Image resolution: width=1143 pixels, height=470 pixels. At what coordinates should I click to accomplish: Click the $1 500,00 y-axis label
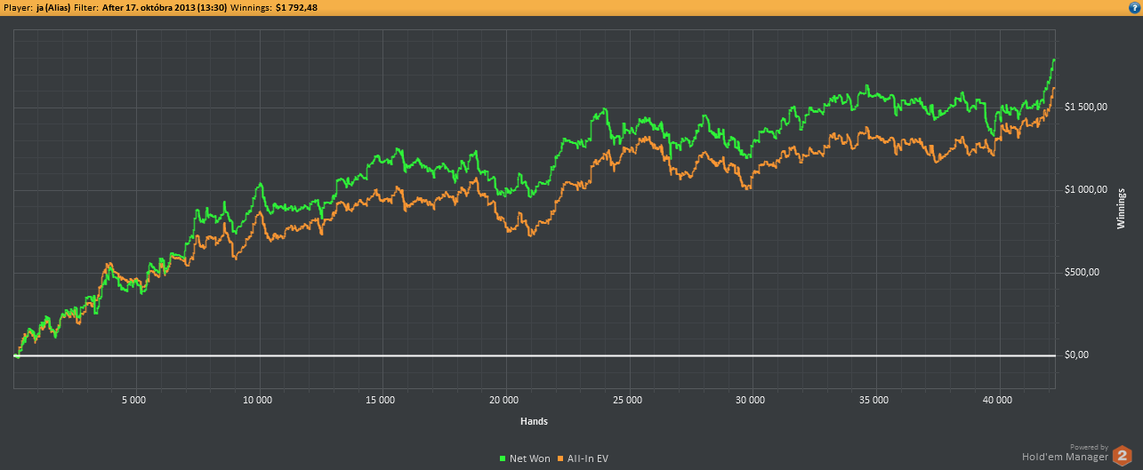(x=1085, y=107)
